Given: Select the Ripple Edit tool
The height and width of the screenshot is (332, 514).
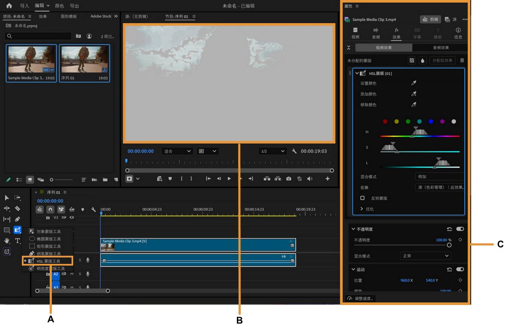Looking at the screenshot, I should [x=7, y=208].
